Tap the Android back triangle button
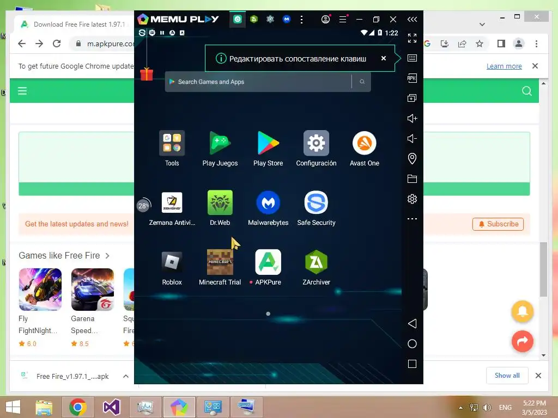This screenshot has width=558, height=418. tap(412, 323)
